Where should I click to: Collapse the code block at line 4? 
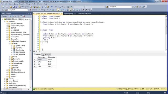coord(41,22)
